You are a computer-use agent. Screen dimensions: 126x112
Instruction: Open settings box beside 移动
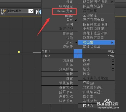(x=113, y=60)
